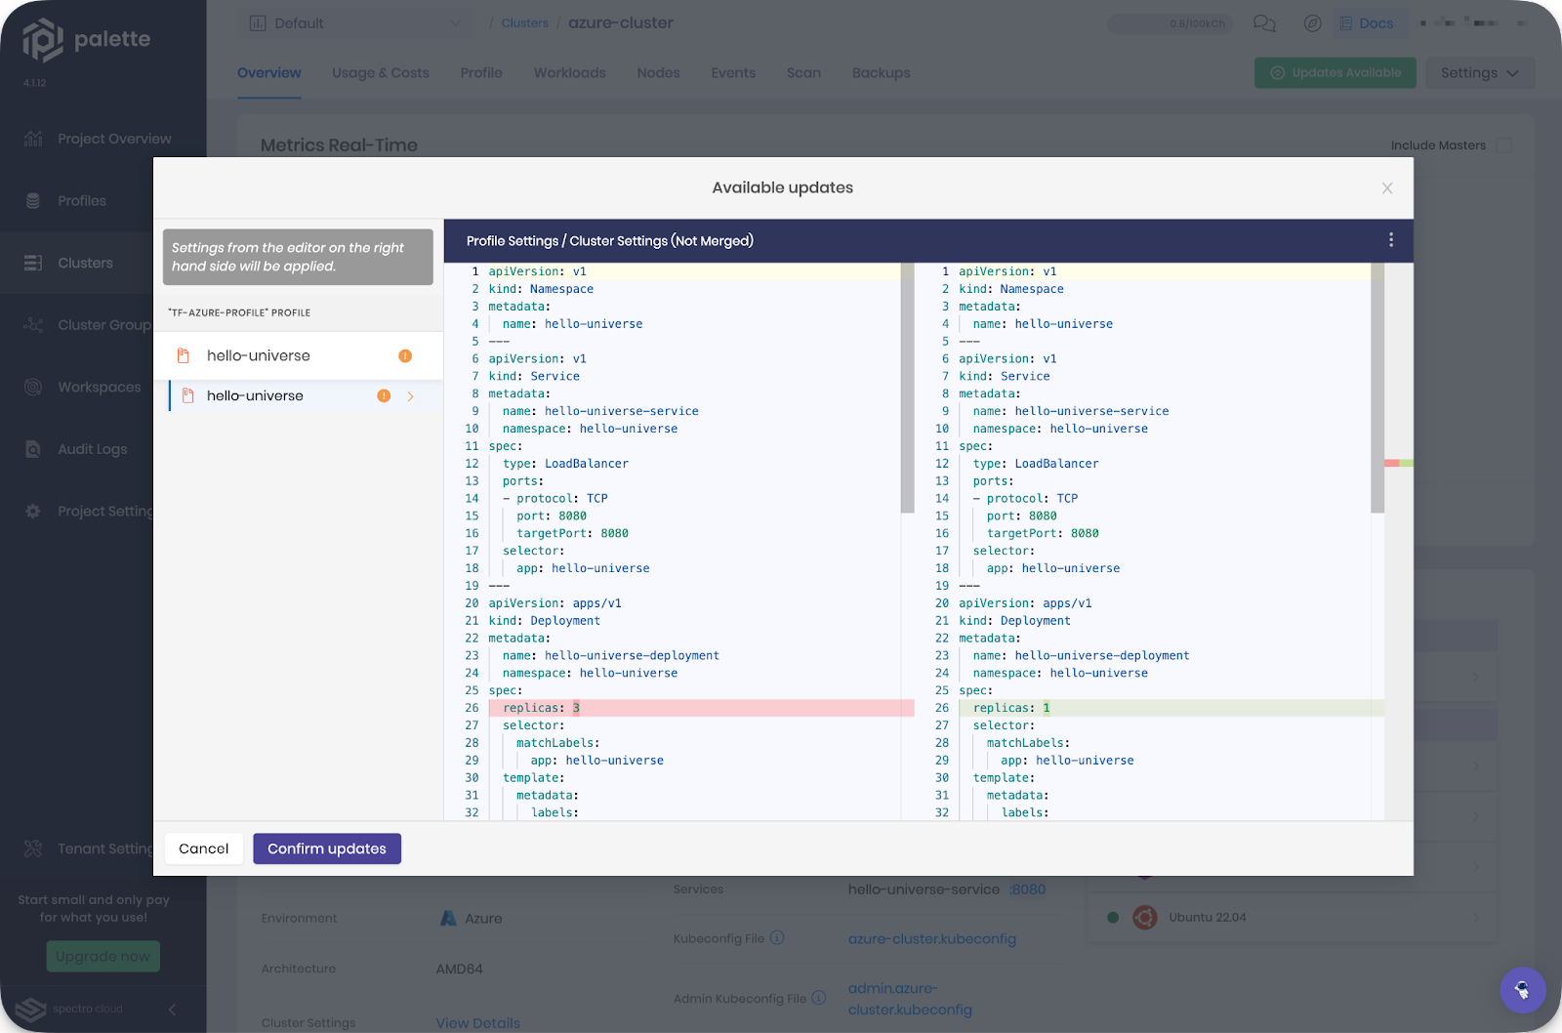This screenshot has height=1033, width=1562.
Task: Click the Project Settings gear icon
Action: click(x=32, y=511)
